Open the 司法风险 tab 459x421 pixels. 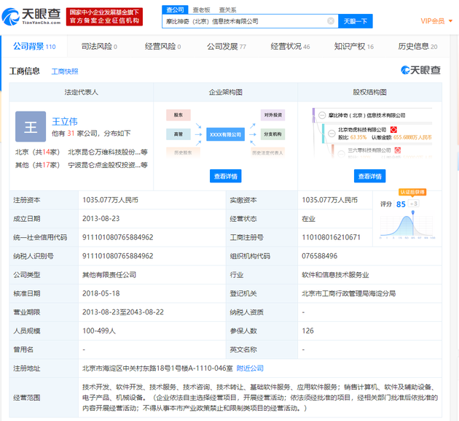99,47
